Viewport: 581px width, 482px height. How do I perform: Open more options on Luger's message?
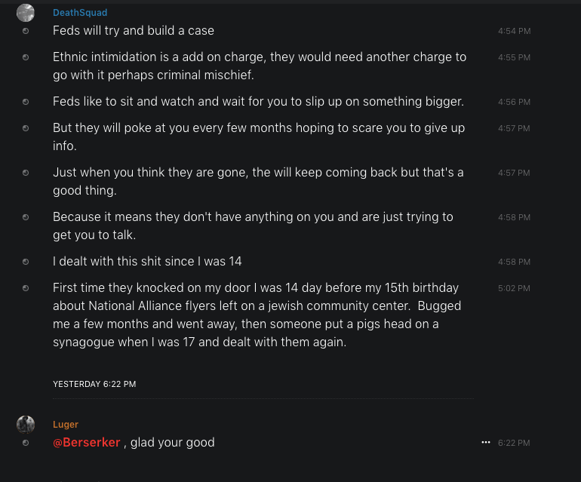486,443
